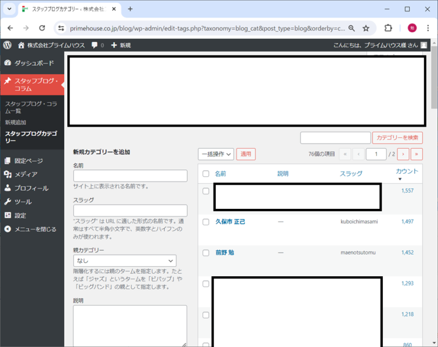This screenshot has height=347, width=438.
Task: Open 固定ページ in the sidebar
Action: (x=32, y=161)
